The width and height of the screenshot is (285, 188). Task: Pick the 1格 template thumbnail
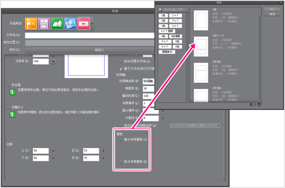click(201, 20)
